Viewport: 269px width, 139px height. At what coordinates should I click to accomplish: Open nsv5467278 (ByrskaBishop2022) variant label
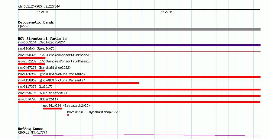(44, 68)
